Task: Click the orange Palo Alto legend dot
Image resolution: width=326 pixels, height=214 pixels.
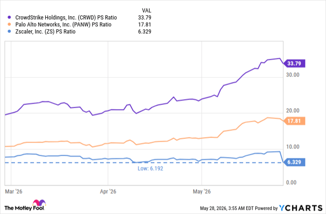Action: [x=9, y=24]
